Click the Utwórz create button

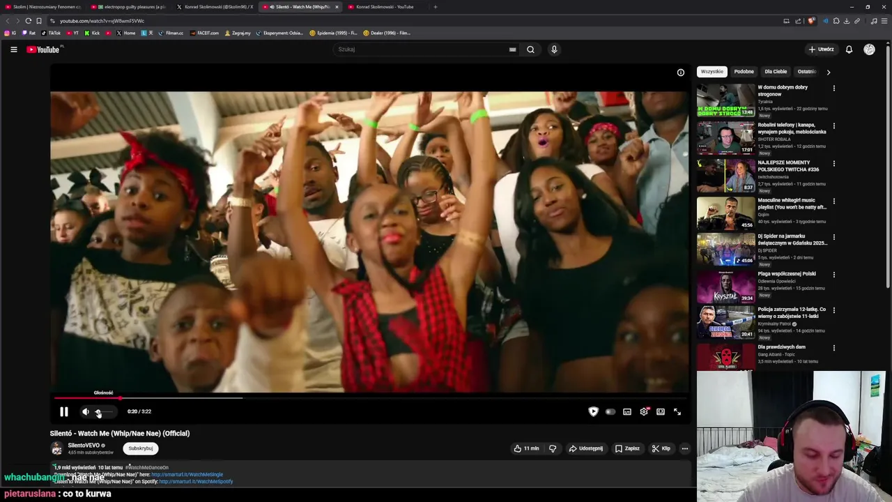[x=821, y=50]
